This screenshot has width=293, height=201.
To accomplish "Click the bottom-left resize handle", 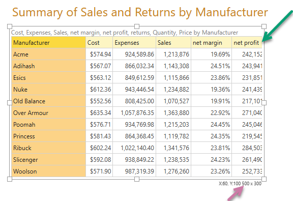I will point(10,179).
